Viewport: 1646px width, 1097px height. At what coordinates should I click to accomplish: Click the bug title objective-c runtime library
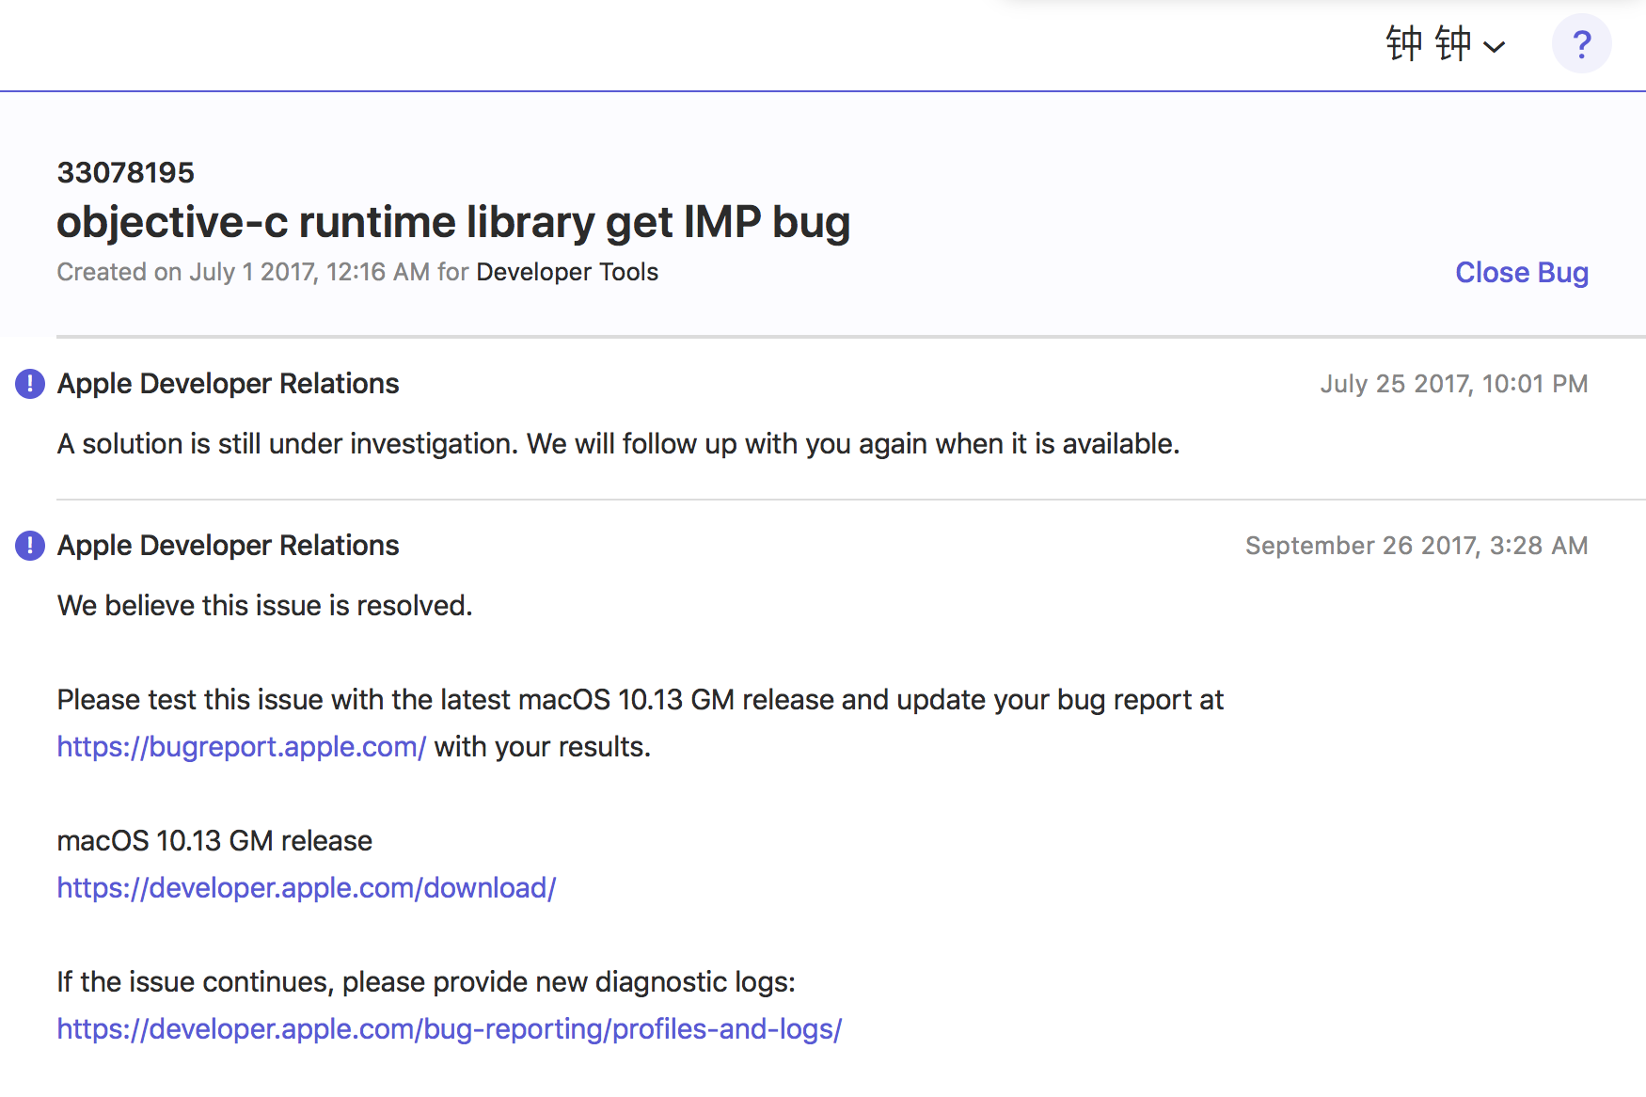pos(453,222)
